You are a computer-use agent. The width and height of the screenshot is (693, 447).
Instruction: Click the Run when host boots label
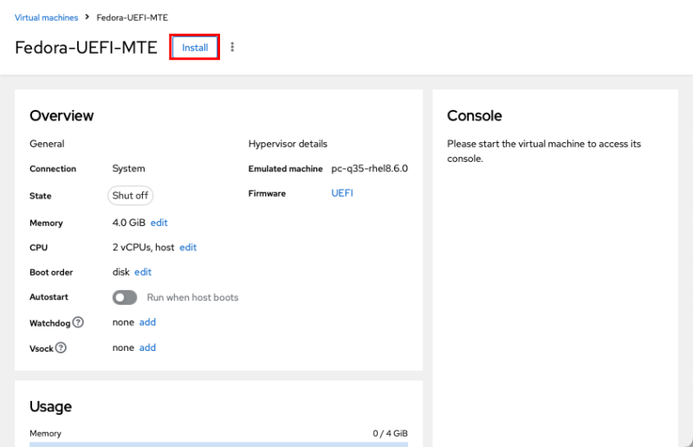pos(192,297)
